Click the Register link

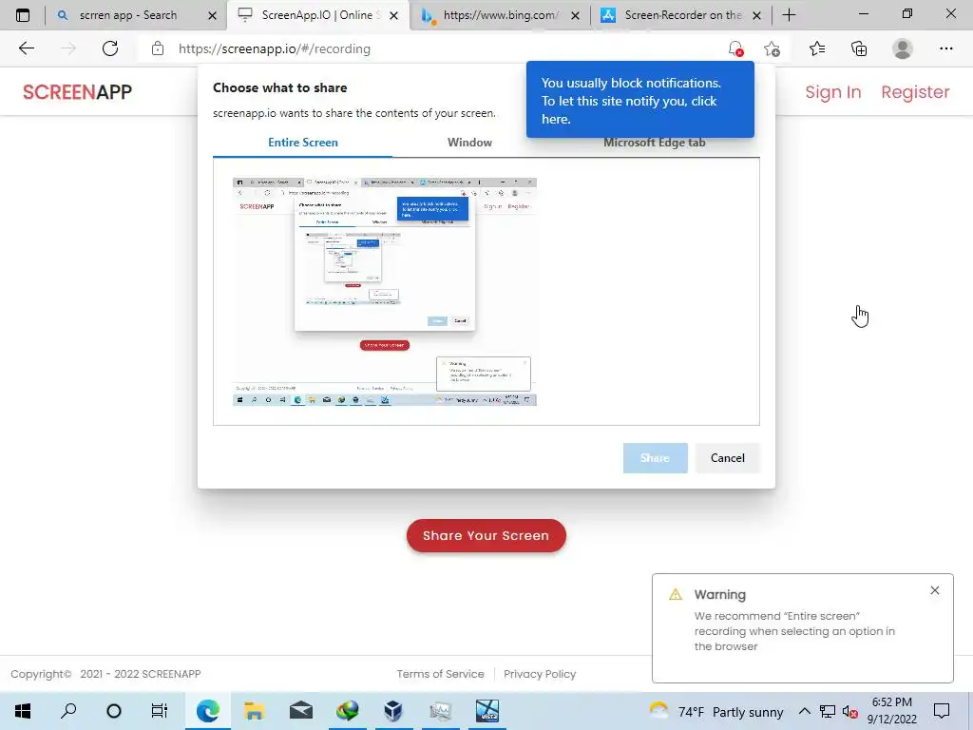click(x=915, y=92)
